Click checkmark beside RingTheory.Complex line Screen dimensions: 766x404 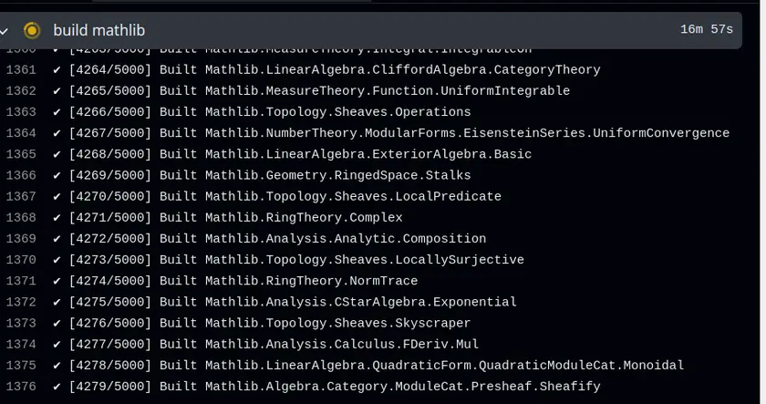tap(57, 217)
